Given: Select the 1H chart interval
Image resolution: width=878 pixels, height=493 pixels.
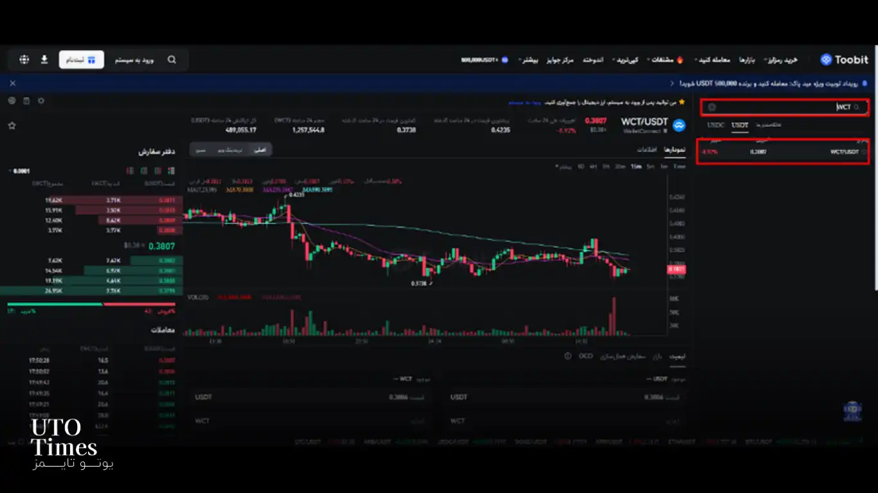Looking at the screenshot, I should click(x=605, y=166).
